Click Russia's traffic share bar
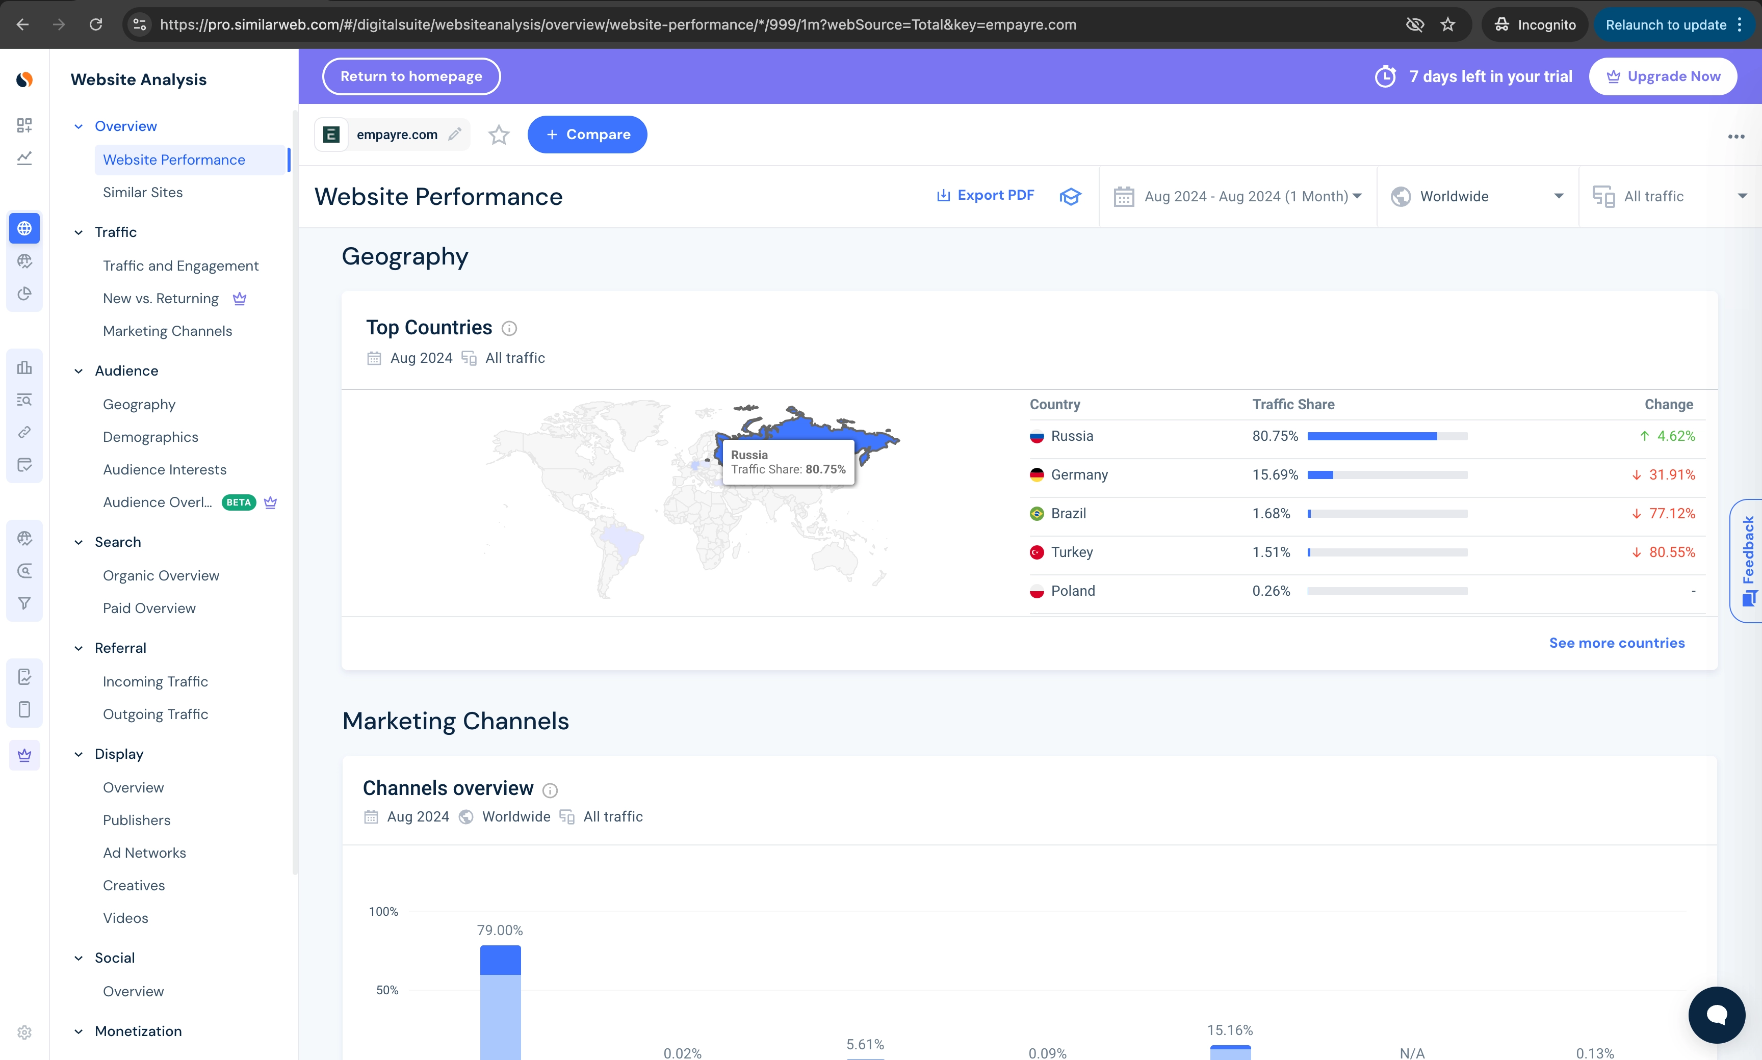The image size is (1762, 1060). coord(1371,436)
